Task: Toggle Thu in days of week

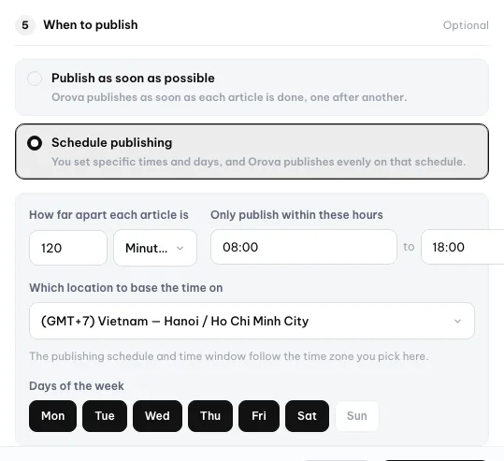Action: (210, 416)
